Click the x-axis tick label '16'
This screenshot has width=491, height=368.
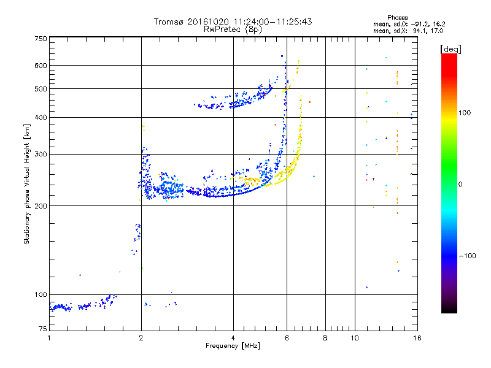[417, 338]
